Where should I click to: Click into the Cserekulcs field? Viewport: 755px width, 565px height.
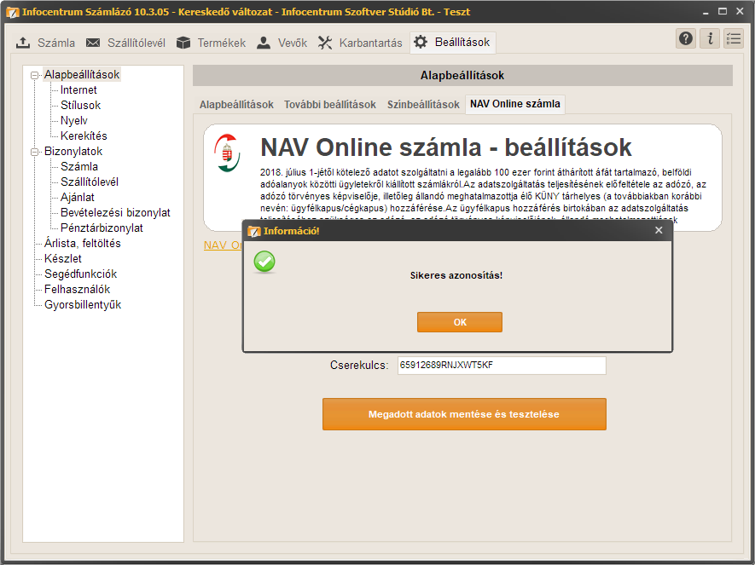click(502, 366)
